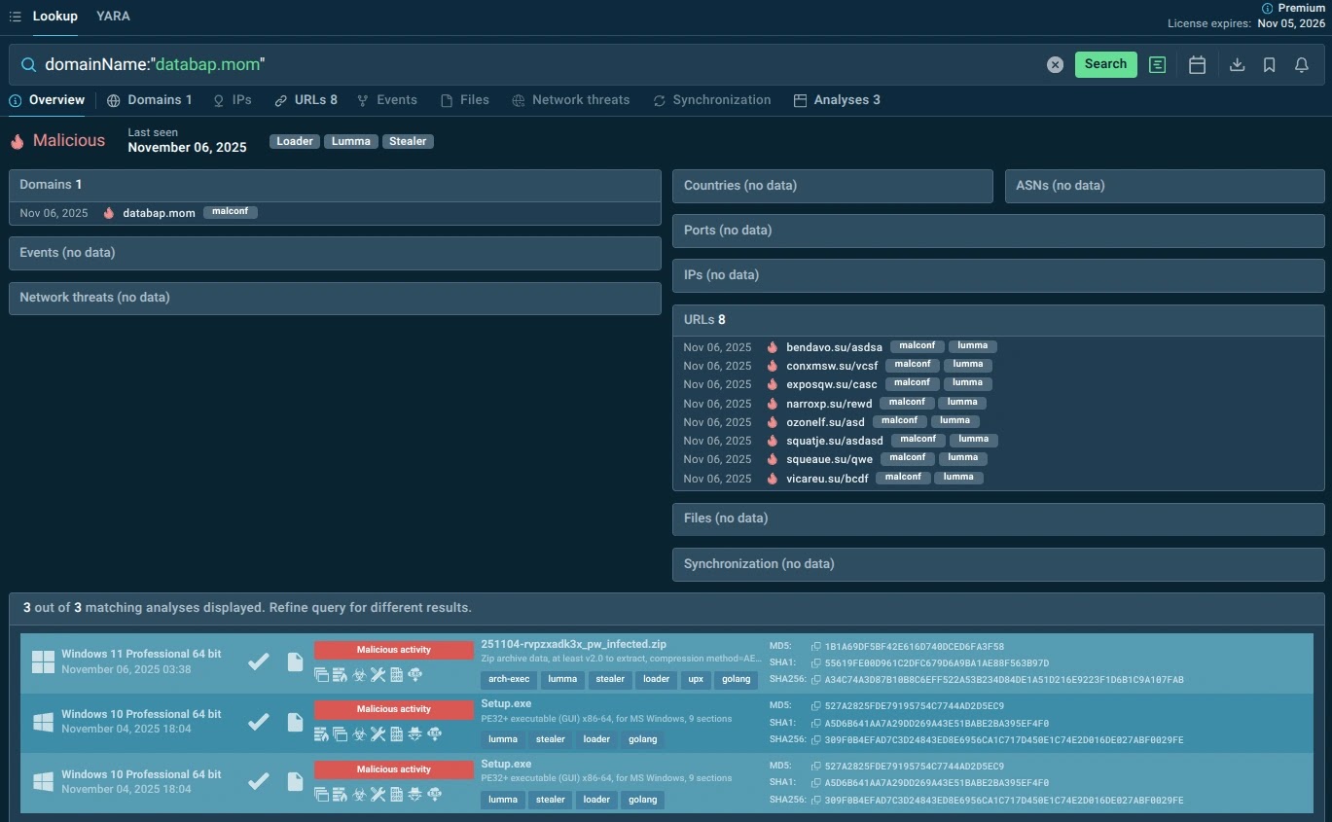The width and height of the screenshot is (1332, 822).
Task: Open the query builder icon beside Search
Action: tap(1157, 65)
